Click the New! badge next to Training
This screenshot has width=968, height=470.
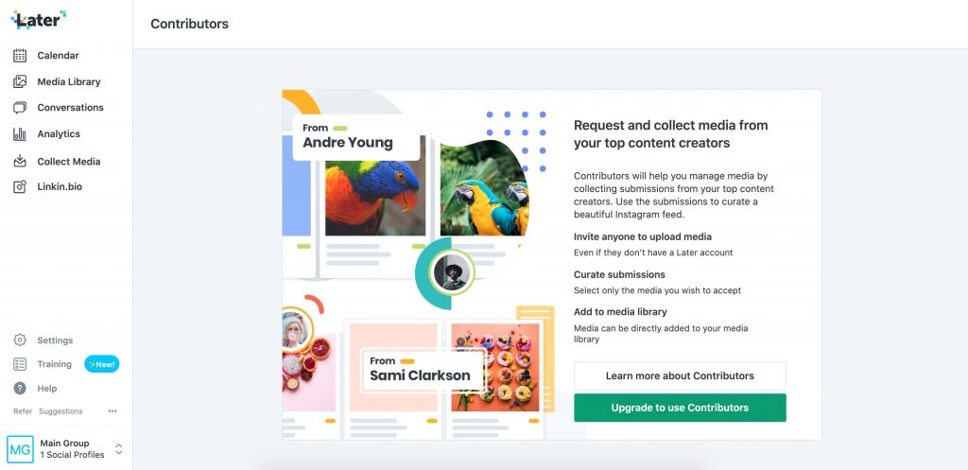point(102,364)
